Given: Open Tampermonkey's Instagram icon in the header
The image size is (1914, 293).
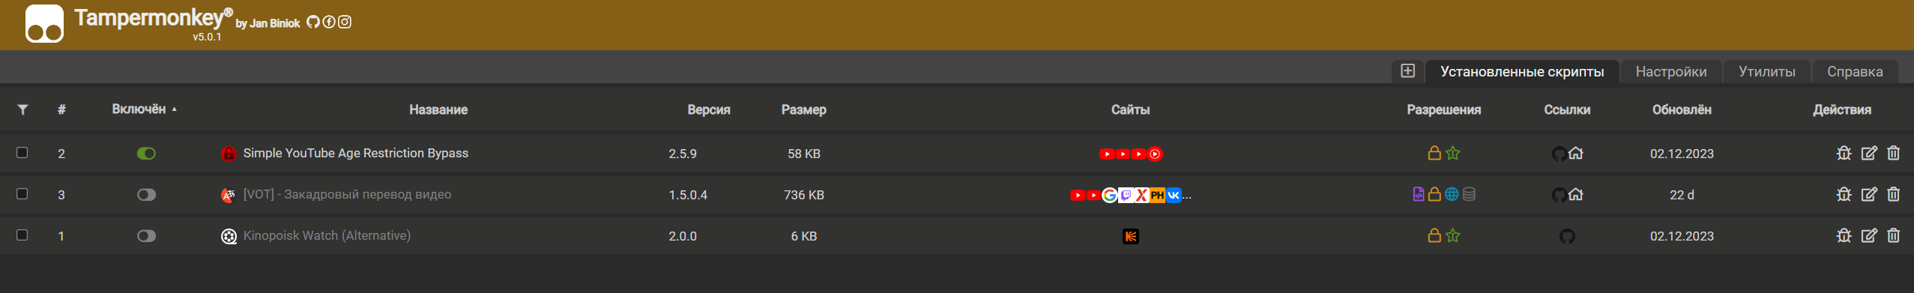Looking at the screenshot, I should [345, 22].
